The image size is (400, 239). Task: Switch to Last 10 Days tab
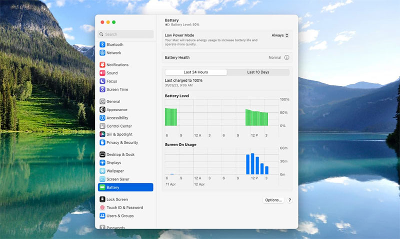258,72
